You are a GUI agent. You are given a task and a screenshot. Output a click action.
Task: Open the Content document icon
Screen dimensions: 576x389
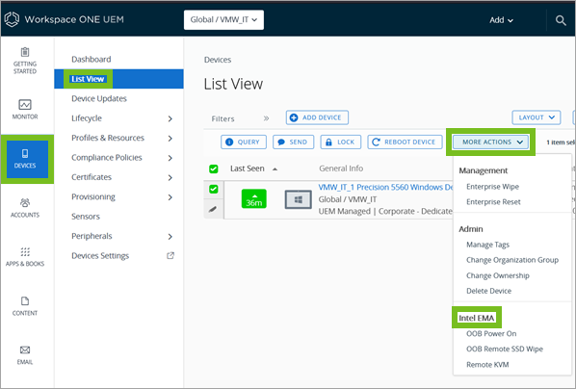tap(25, 301)
